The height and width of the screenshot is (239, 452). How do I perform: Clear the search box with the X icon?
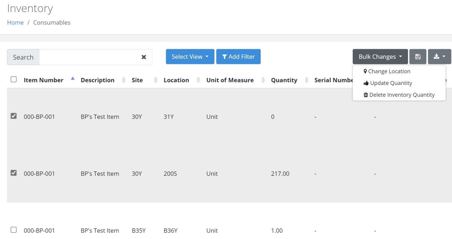click(x=144, y=57)
